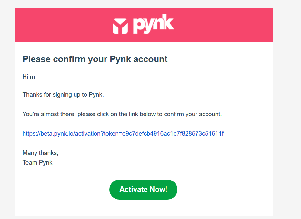Click the "Thanks for signing up to Pynk." line

pyautogui.click(x=63, y=95)
